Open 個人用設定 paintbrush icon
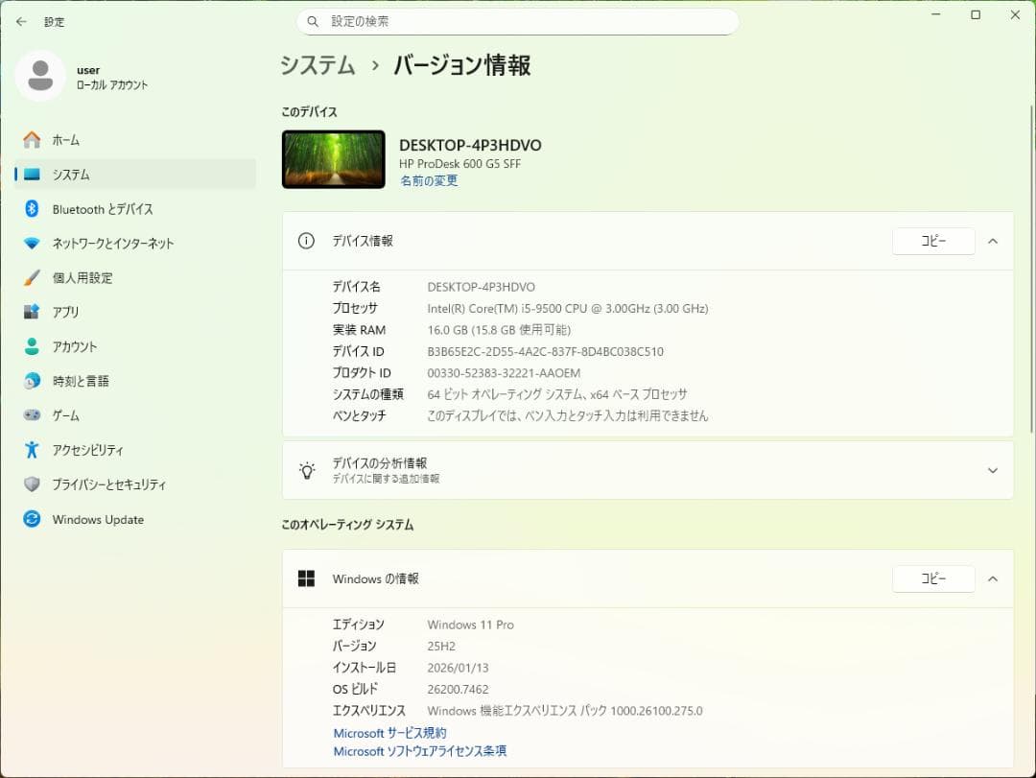The width and height of the screenshot is (1036, 778). (x=33, y=278)
